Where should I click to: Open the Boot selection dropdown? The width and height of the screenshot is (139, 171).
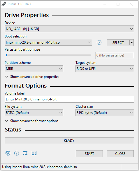coord(48,42)
